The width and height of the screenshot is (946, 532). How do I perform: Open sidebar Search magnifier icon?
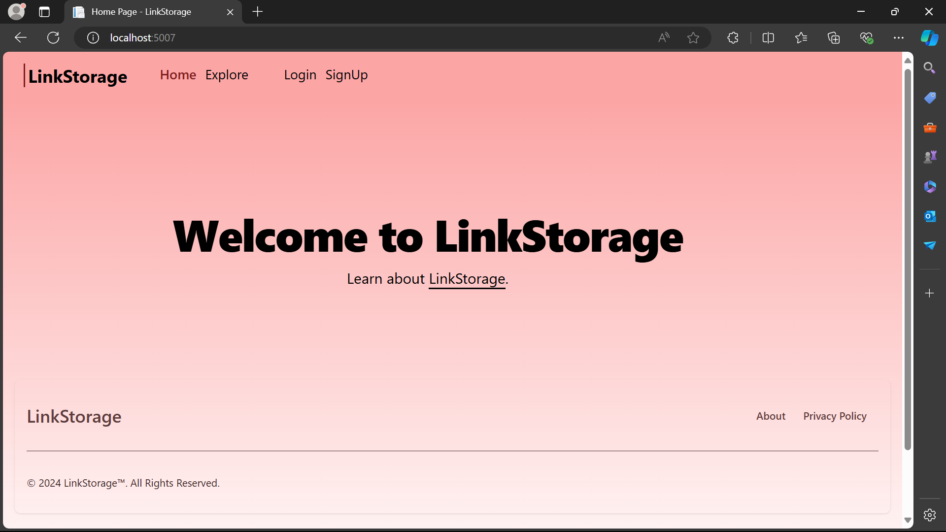[x=930, y=68]
